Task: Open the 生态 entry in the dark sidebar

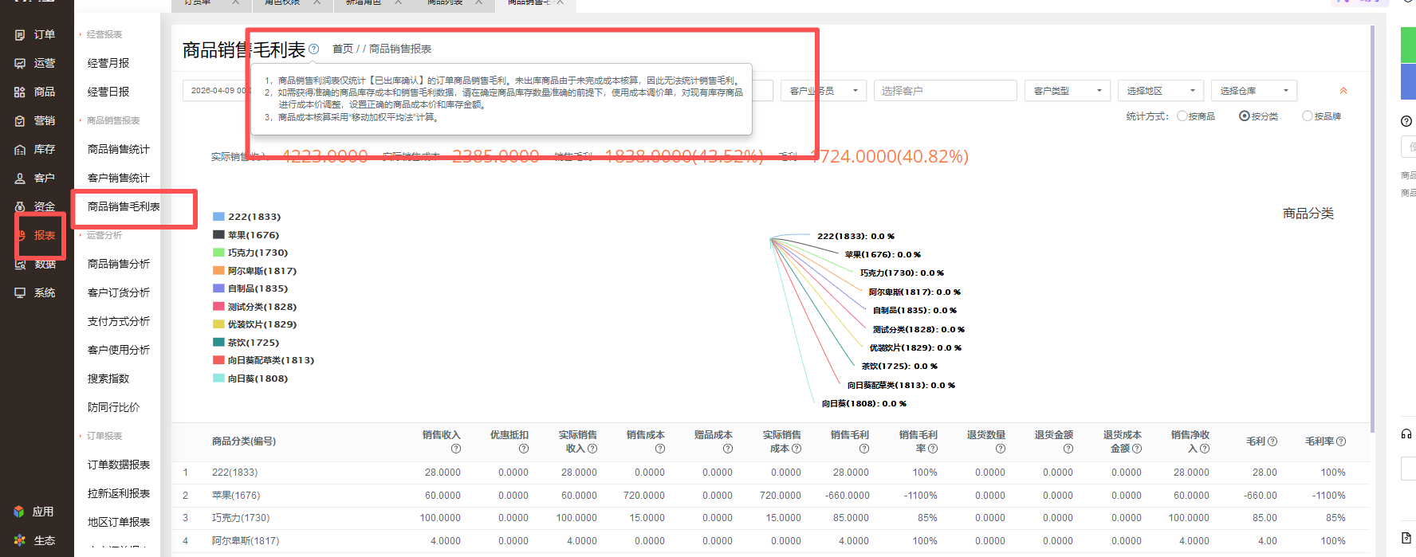Action: point(34,540)
